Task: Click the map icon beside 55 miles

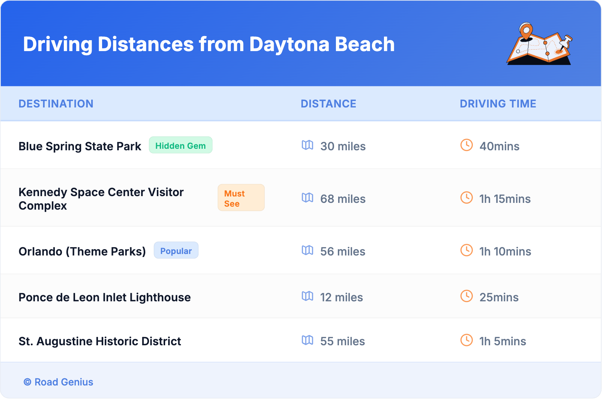Action: pos(307,340)
